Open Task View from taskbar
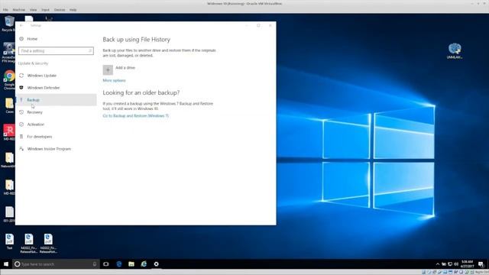 tap(106, 264)
